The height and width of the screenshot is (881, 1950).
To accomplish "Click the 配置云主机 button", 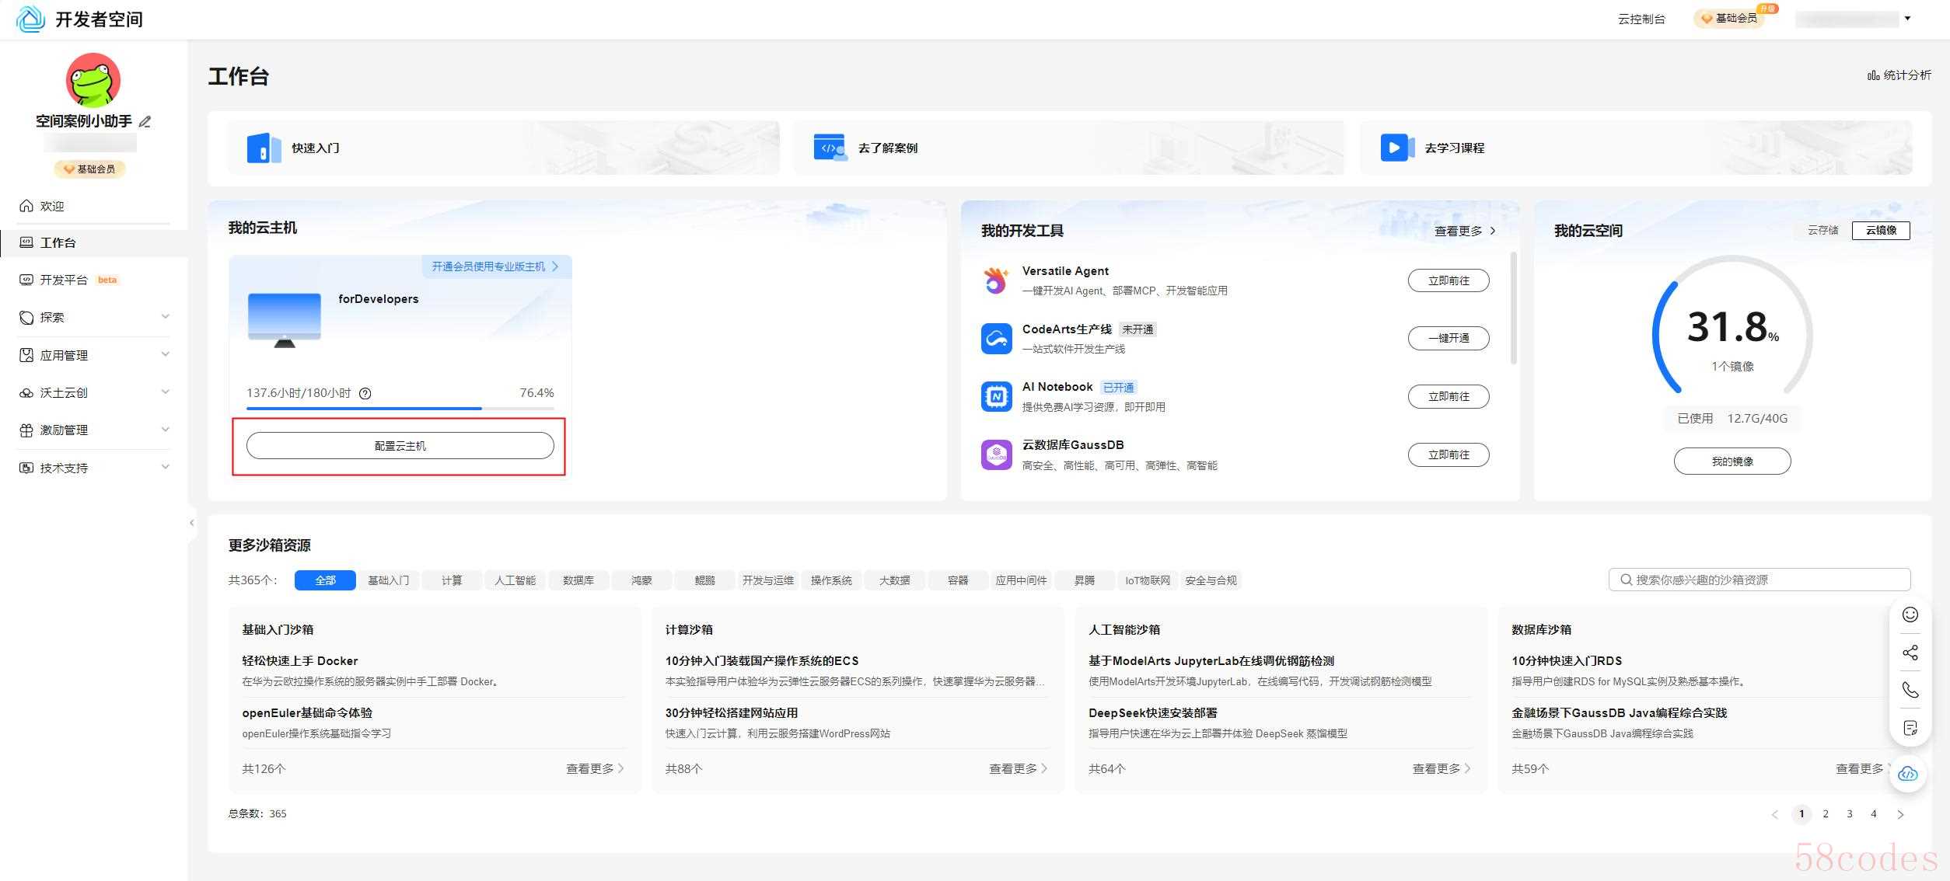I will [x=400, y=446].
